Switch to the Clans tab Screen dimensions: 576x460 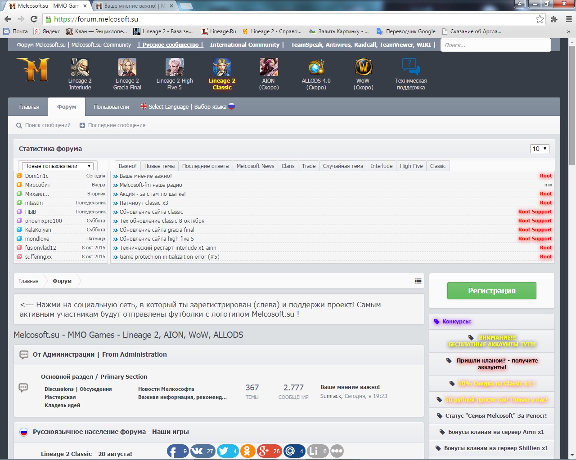[288, 166]
